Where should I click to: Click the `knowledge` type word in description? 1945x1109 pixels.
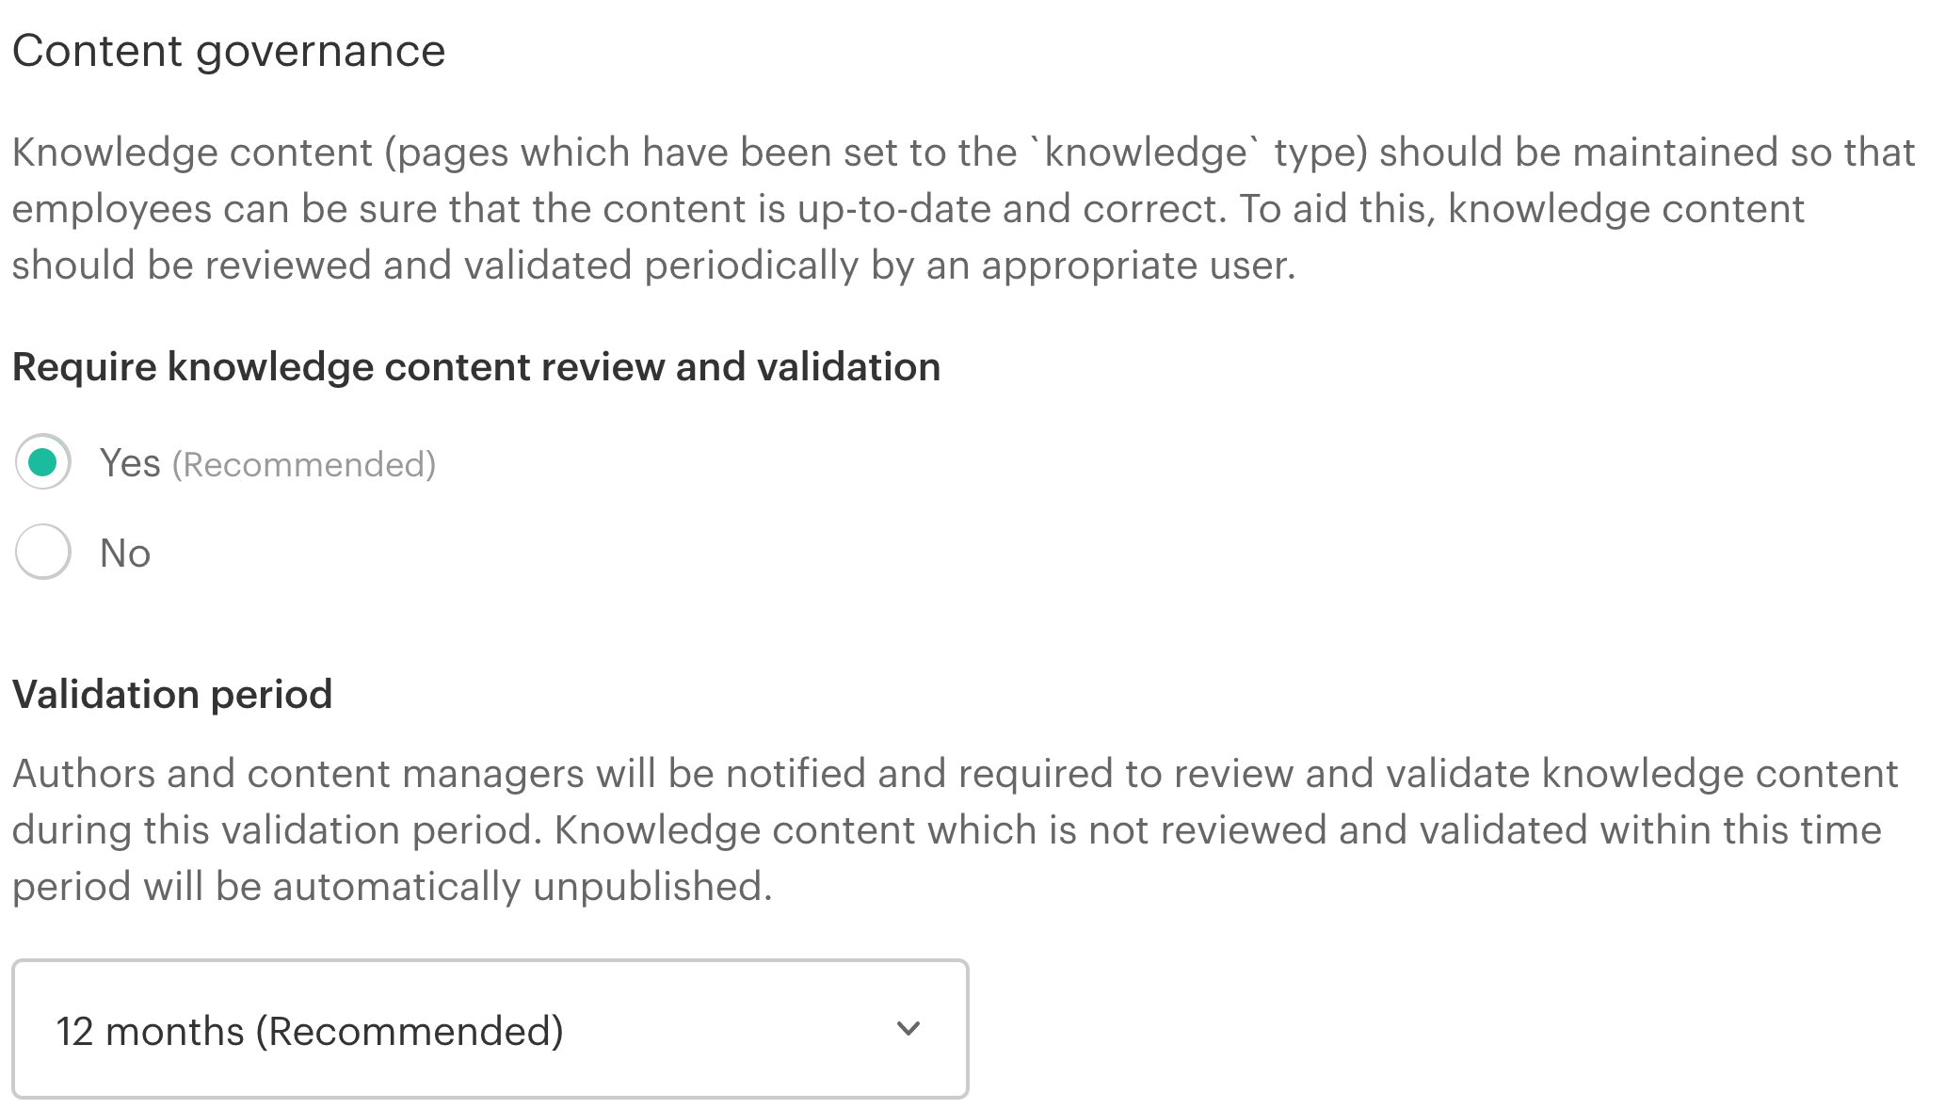click(1148, 153)
